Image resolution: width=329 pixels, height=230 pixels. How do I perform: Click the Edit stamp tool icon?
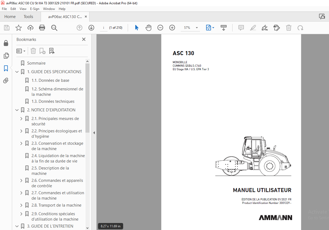tap(276, 28)
